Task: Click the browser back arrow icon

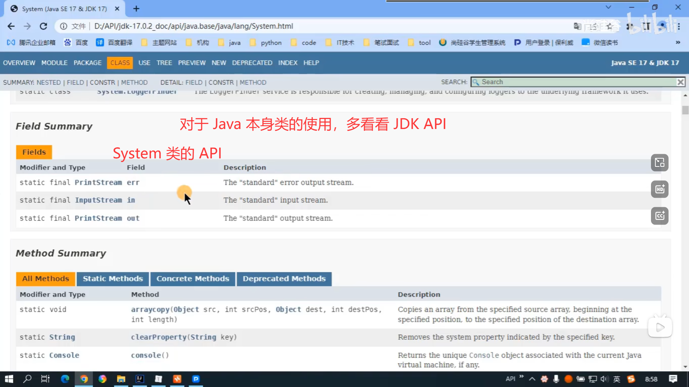Action: [11, 26]
